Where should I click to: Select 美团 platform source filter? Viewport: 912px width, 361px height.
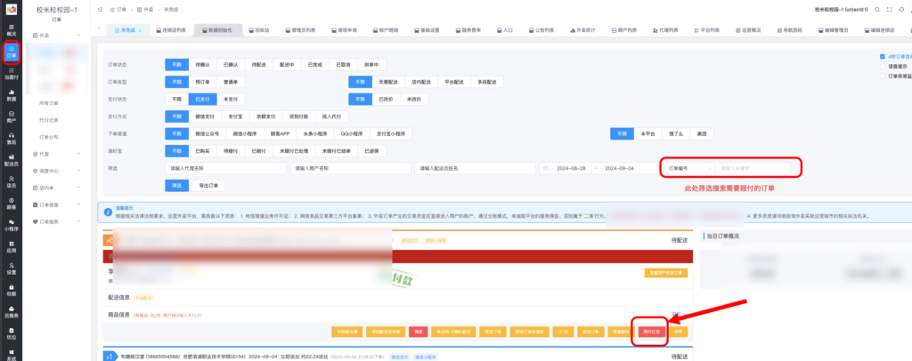click(x=702, y=133)
